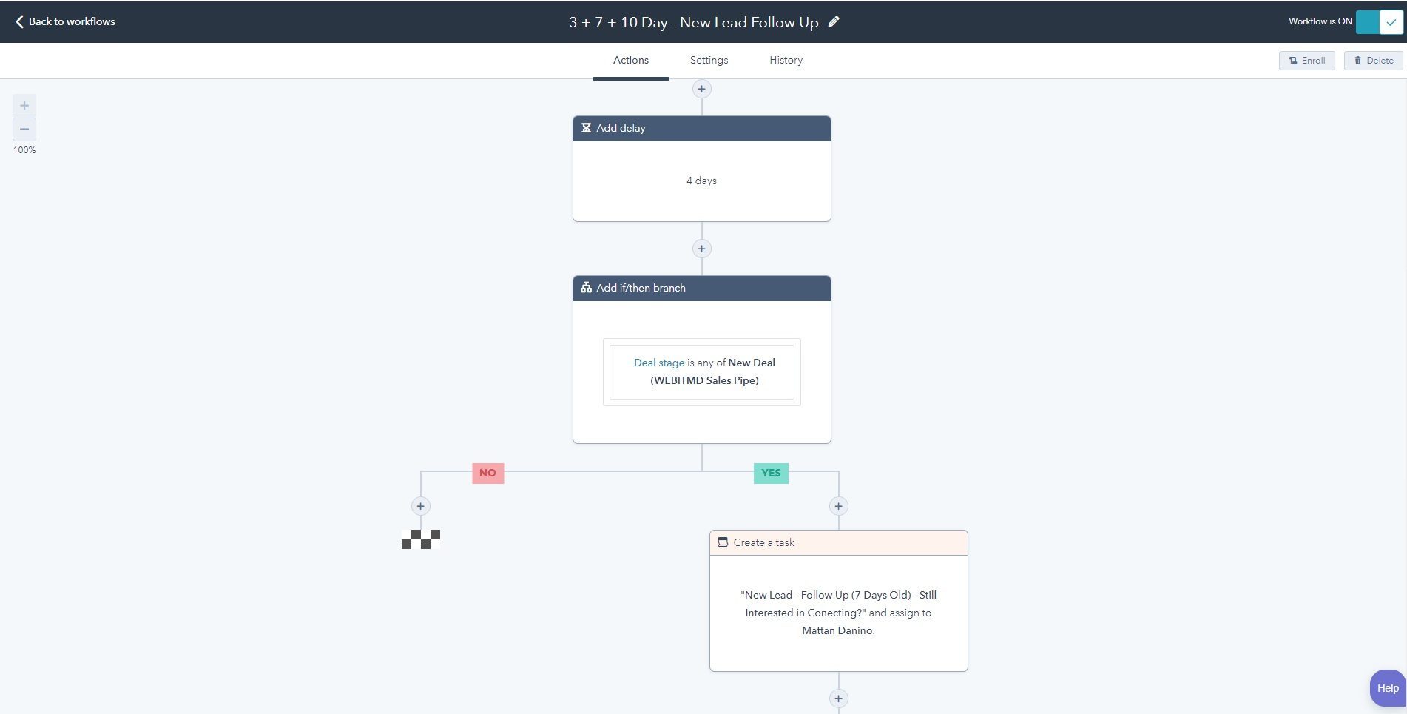The image size is (1407, 714).
Task: Click the Help button
Action: (1389, 687)
